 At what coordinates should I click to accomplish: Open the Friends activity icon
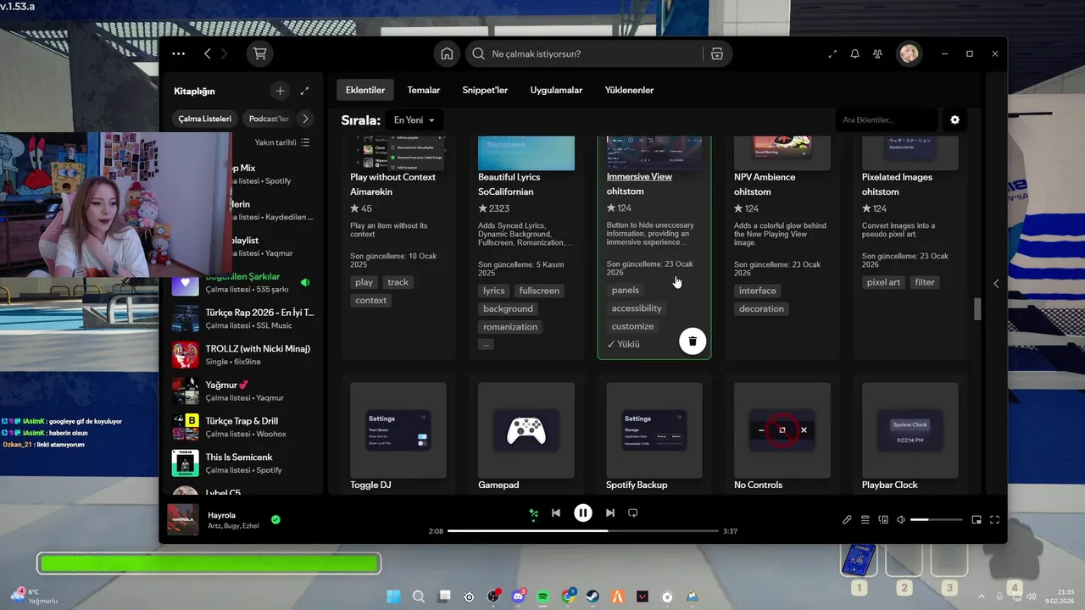pyautogui.click(x=877, y=53)
